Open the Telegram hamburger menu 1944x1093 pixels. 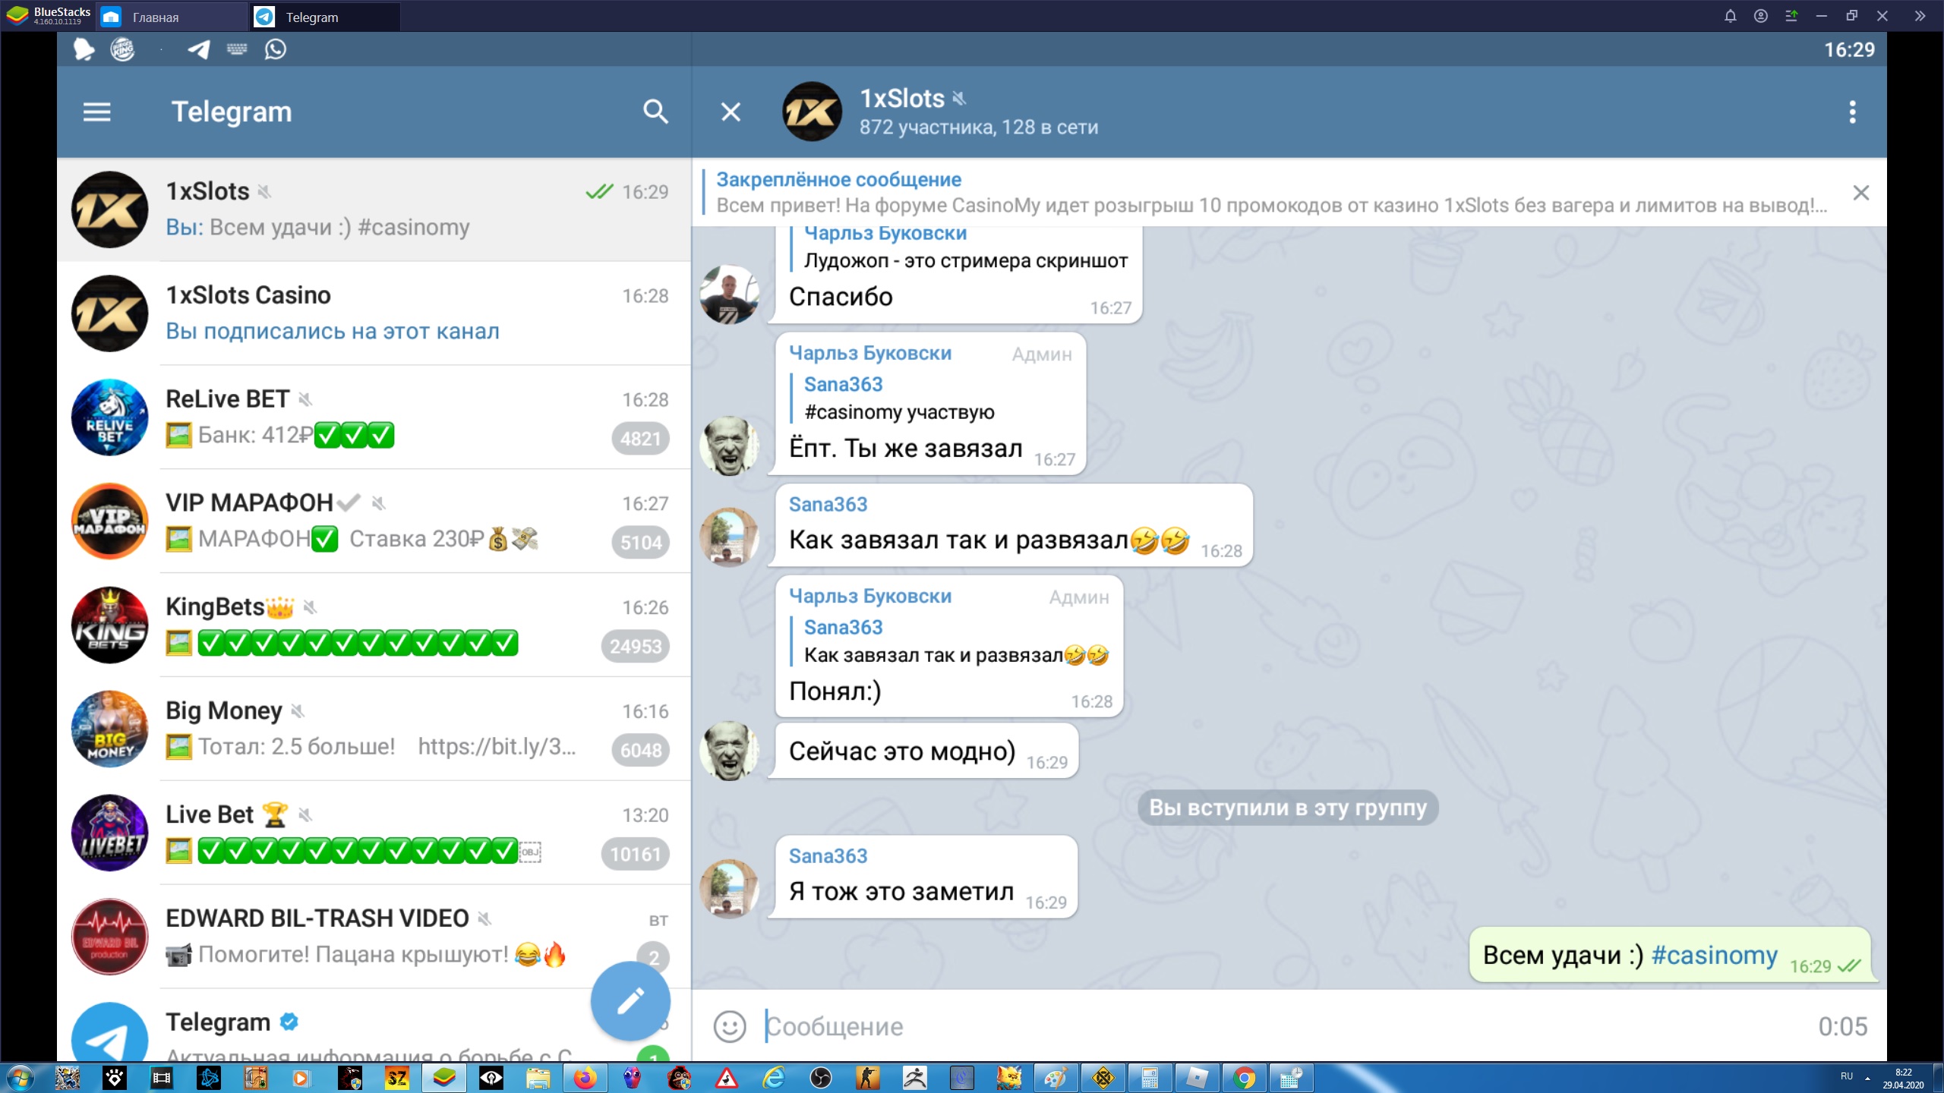[x=96, y=112]
